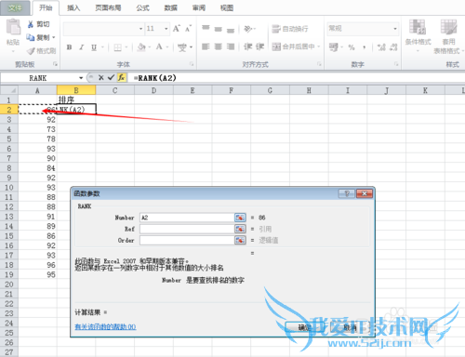This screenshot has width=465, height=357.
Task: Click in the Number field containing A2
Action: coord(187,218)
